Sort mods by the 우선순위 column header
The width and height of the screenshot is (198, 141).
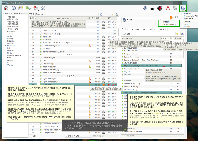[x=33, y=18]
